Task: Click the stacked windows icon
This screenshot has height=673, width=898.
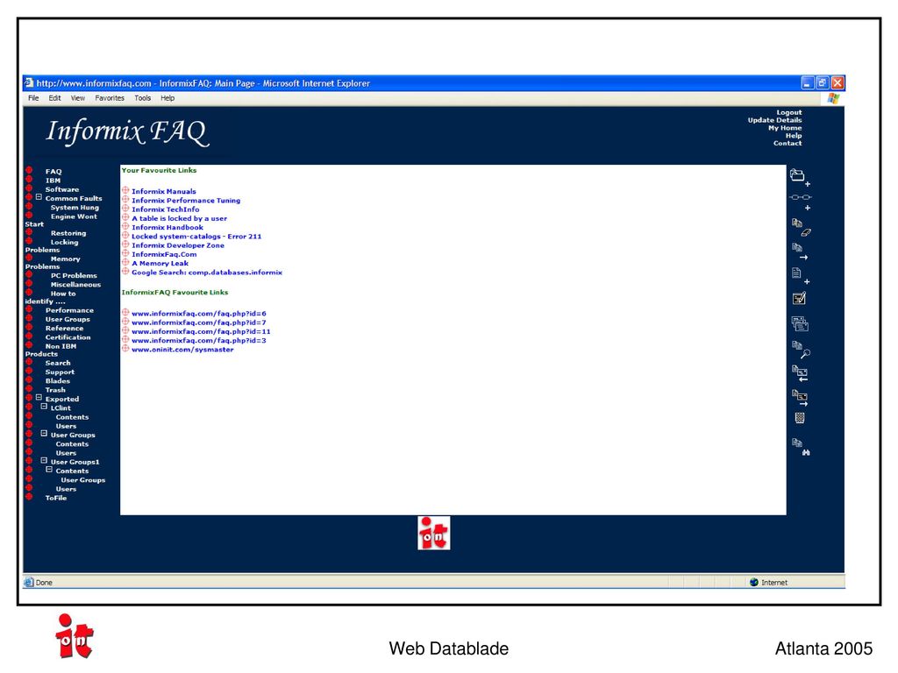Action: coord(800,324)
